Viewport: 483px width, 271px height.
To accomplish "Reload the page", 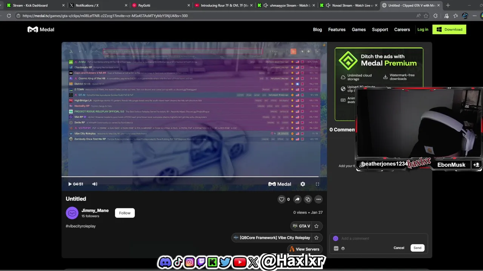I will tap(9, 16).
